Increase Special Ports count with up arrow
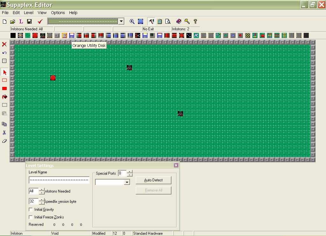Image resolution: width=326 pixels, height=236 pixels. (129, 171)
